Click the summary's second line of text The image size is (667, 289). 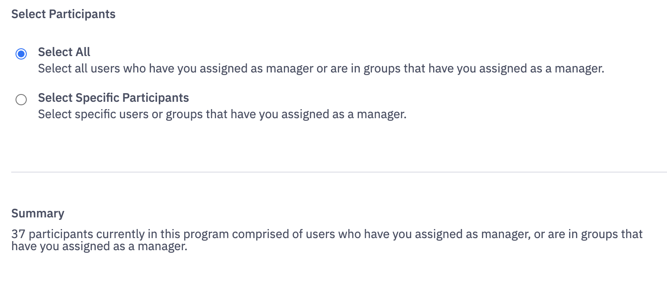[99, 248]
